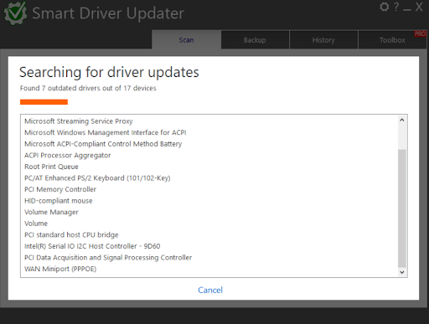This screenshot has height=324, width=429.
Task: Click the Smart Driver Updater checkmark logo
Action: point(15,13)
